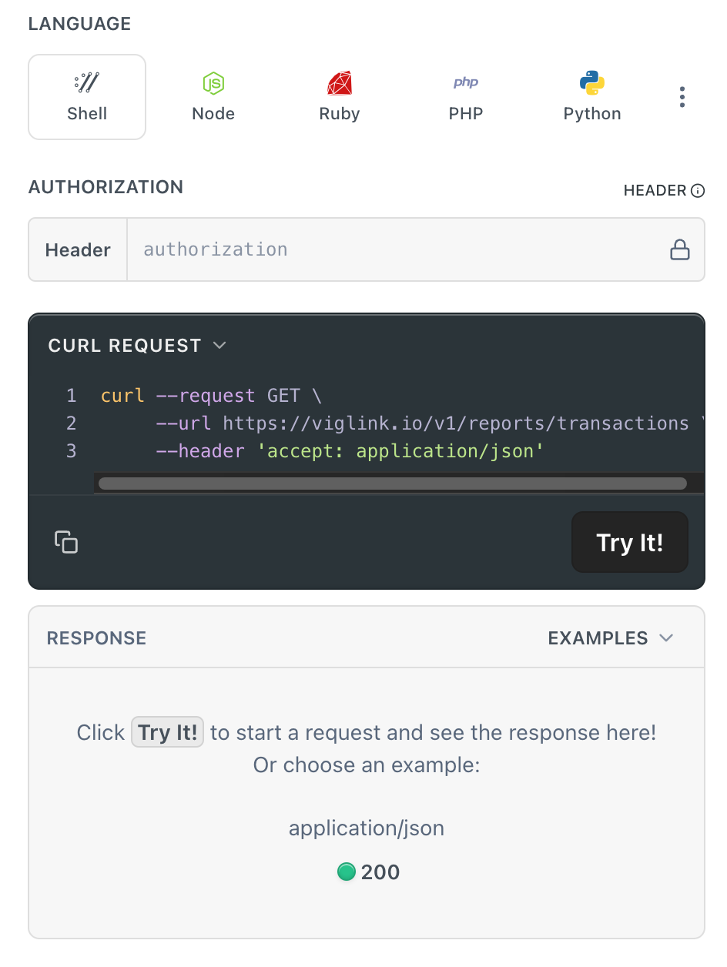The image size is (727, 967).
Task: Click the lock icon in authorization field
Action: 679,249
